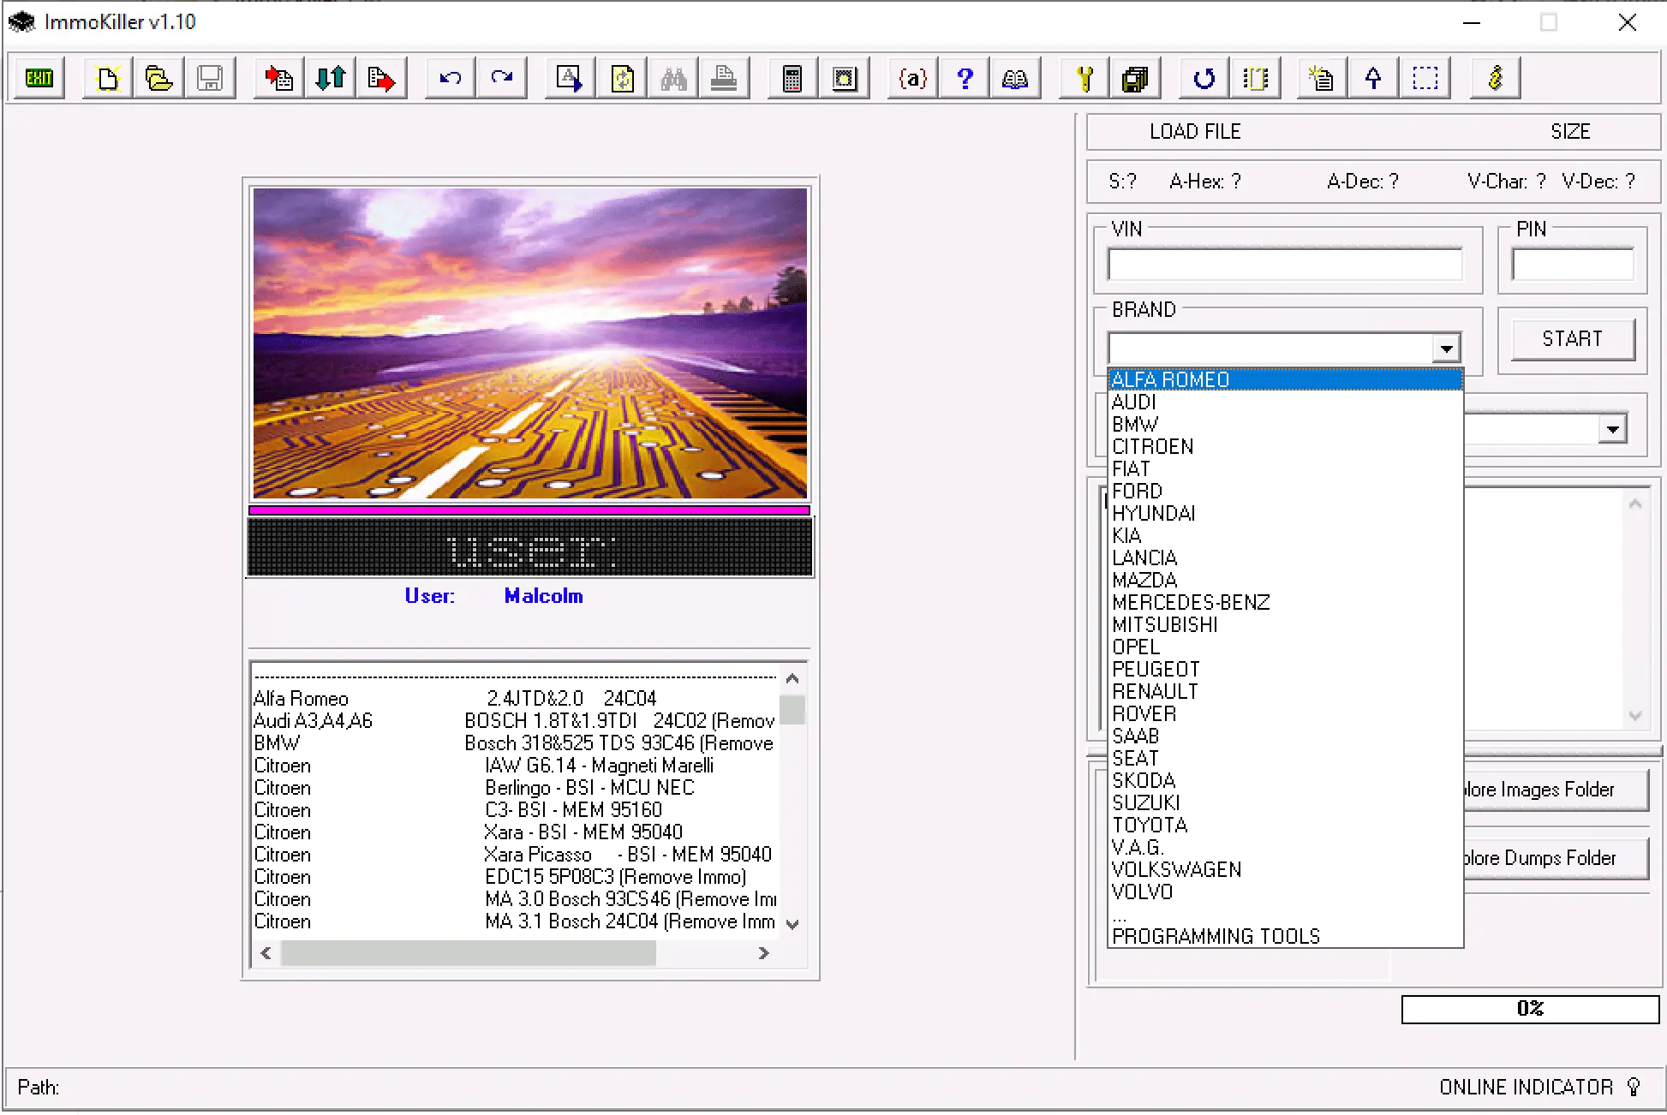The height and width of the screenshot is (1115, 1667).
Task: Click the yellow document refresh icon
Action: coord(622,79)
